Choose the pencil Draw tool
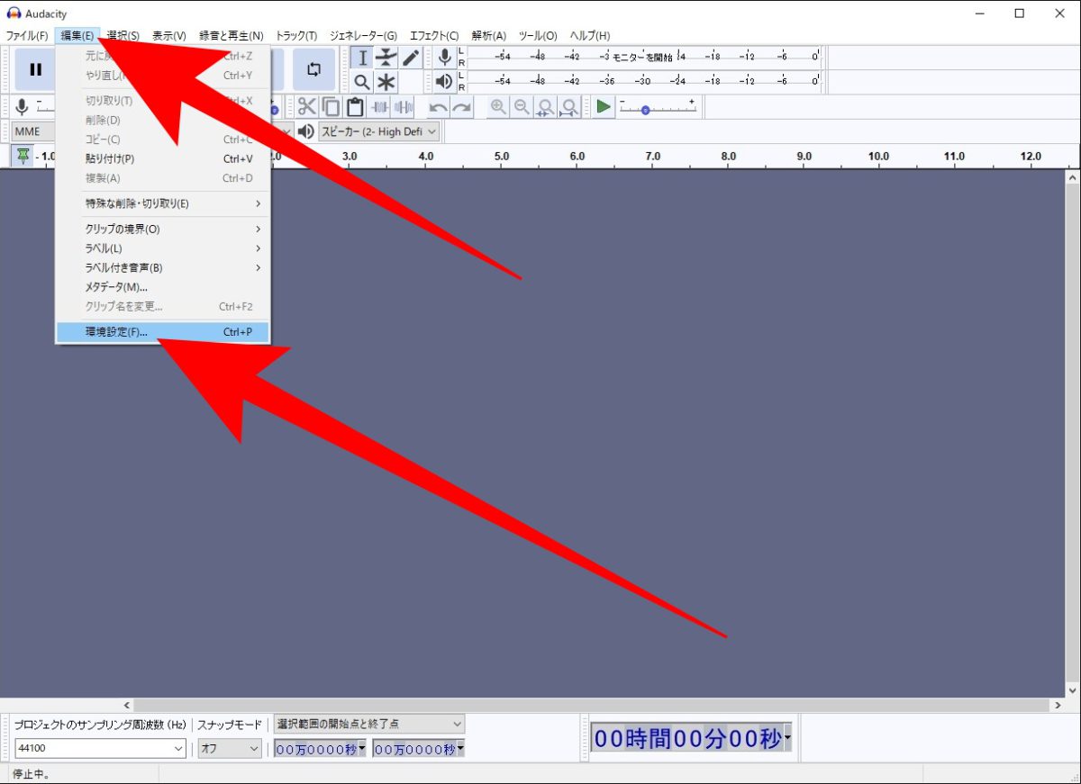 tap(410, 58)
